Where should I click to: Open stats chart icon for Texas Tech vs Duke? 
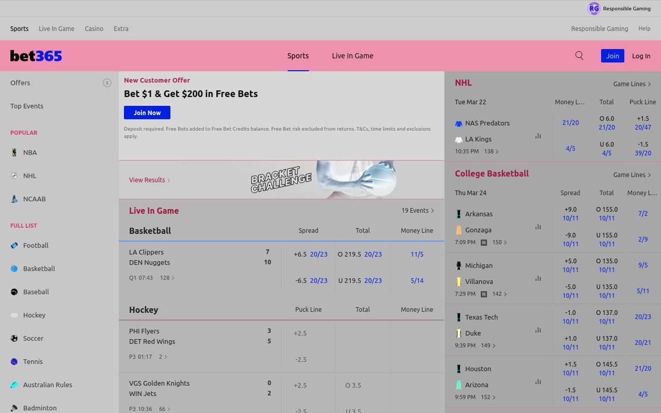(x=538, y=330)
